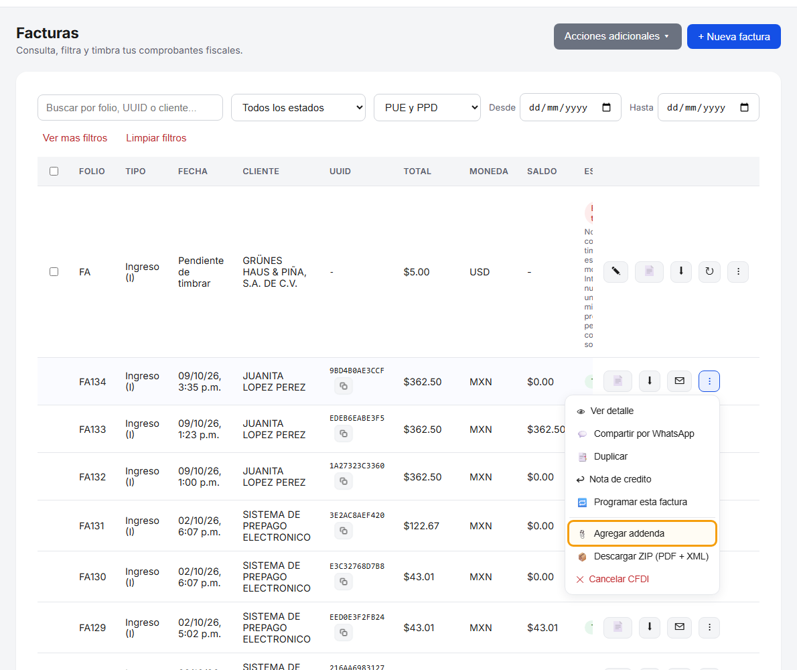This screenshot has height=670, width=797.
Task: Click the PDF document icon for invoice FA129
Action: [x=618, y=627]
